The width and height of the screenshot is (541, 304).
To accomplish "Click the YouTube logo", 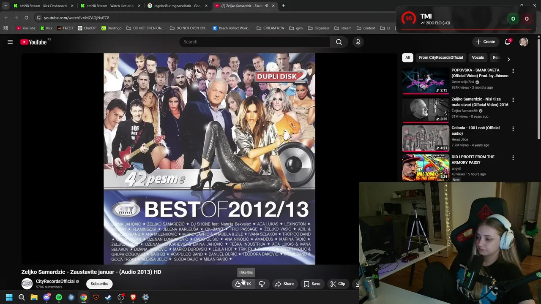I will point(34,42).
